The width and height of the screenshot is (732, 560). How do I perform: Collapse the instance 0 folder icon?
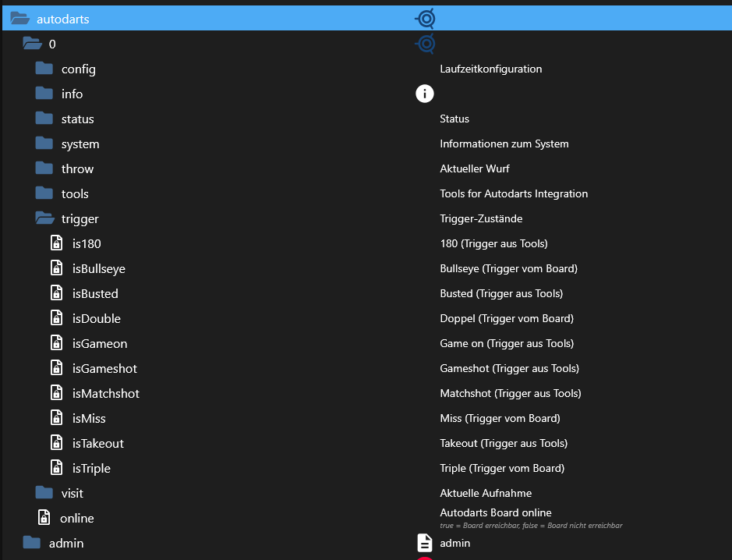[x=32, y=44]
